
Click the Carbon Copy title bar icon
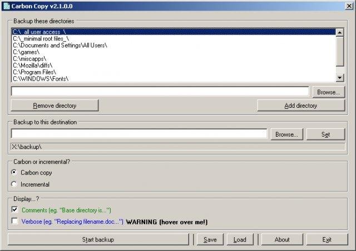point(7,6)
